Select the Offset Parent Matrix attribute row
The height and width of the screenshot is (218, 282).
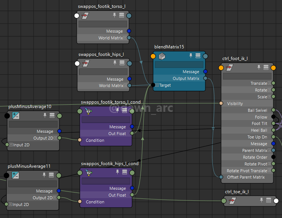pos(246,177)
